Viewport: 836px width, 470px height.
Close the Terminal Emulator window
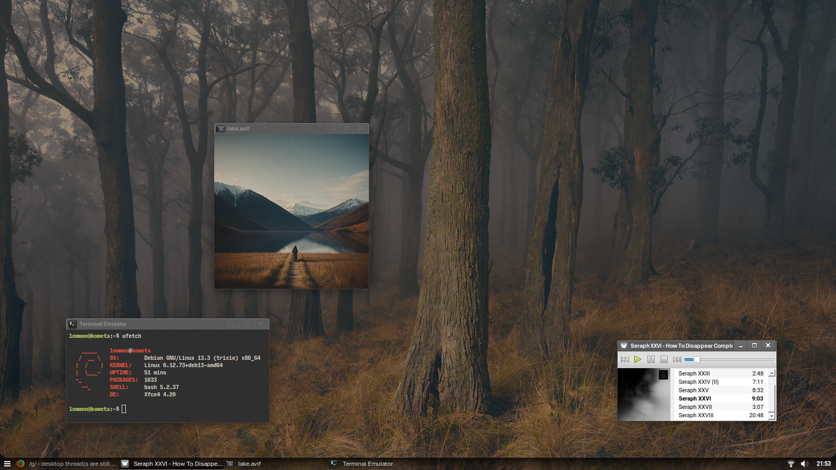click(x=261, y=324)
